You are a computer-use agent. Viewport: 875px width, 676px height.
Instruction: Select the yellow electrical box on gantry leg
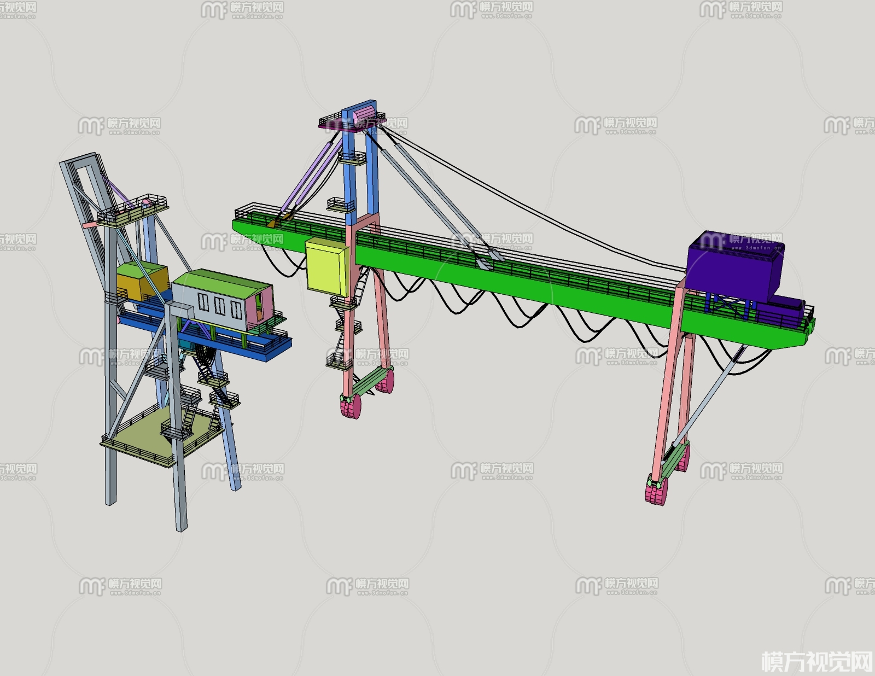(x=325, y=268)
